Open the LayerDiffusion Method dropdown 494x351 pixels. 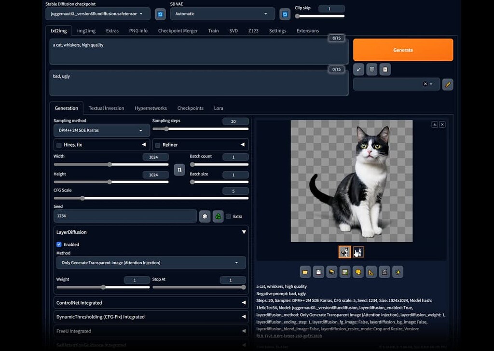click(151, 263)
